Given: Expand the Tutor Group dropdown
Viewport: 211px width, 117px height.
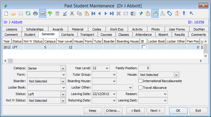Looking at the screenshot, I should coord(114,75).
